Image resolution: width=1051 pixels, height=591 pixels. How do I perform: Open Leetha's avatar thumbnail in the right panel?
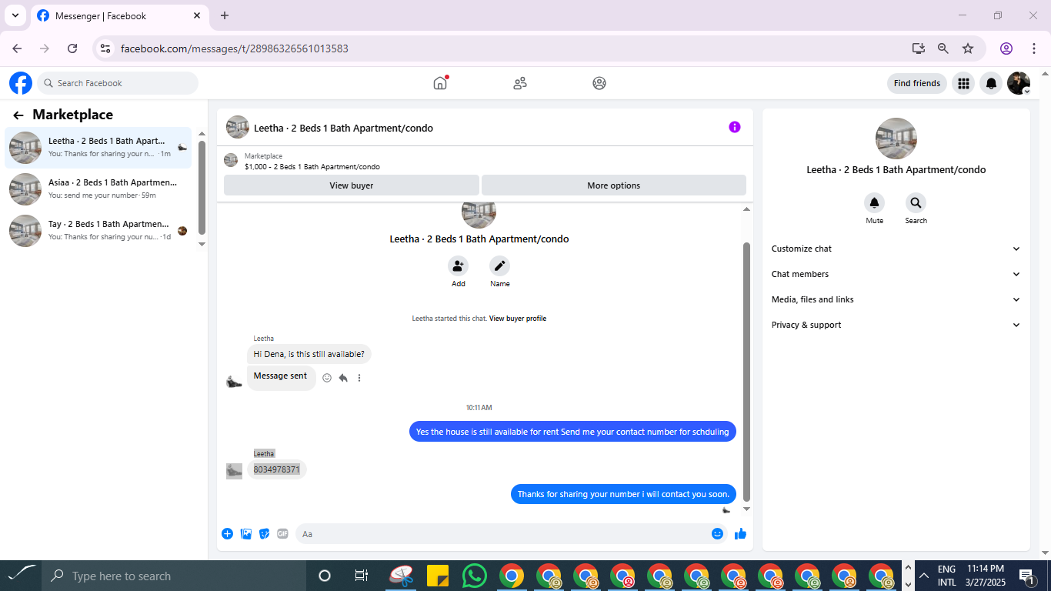point(896,139)
